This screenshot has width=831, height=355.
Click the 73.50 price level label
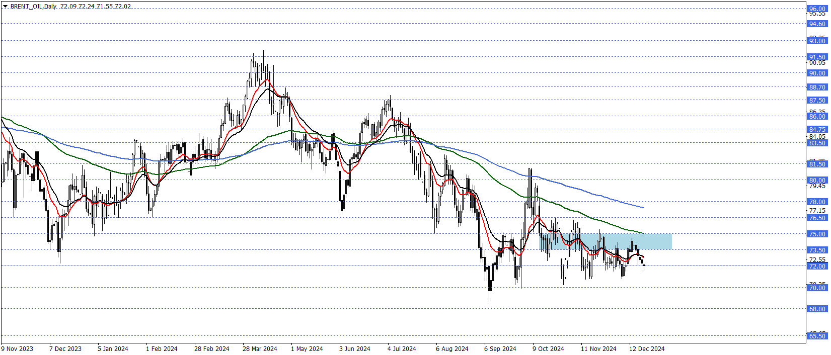(x=817, y=250)
